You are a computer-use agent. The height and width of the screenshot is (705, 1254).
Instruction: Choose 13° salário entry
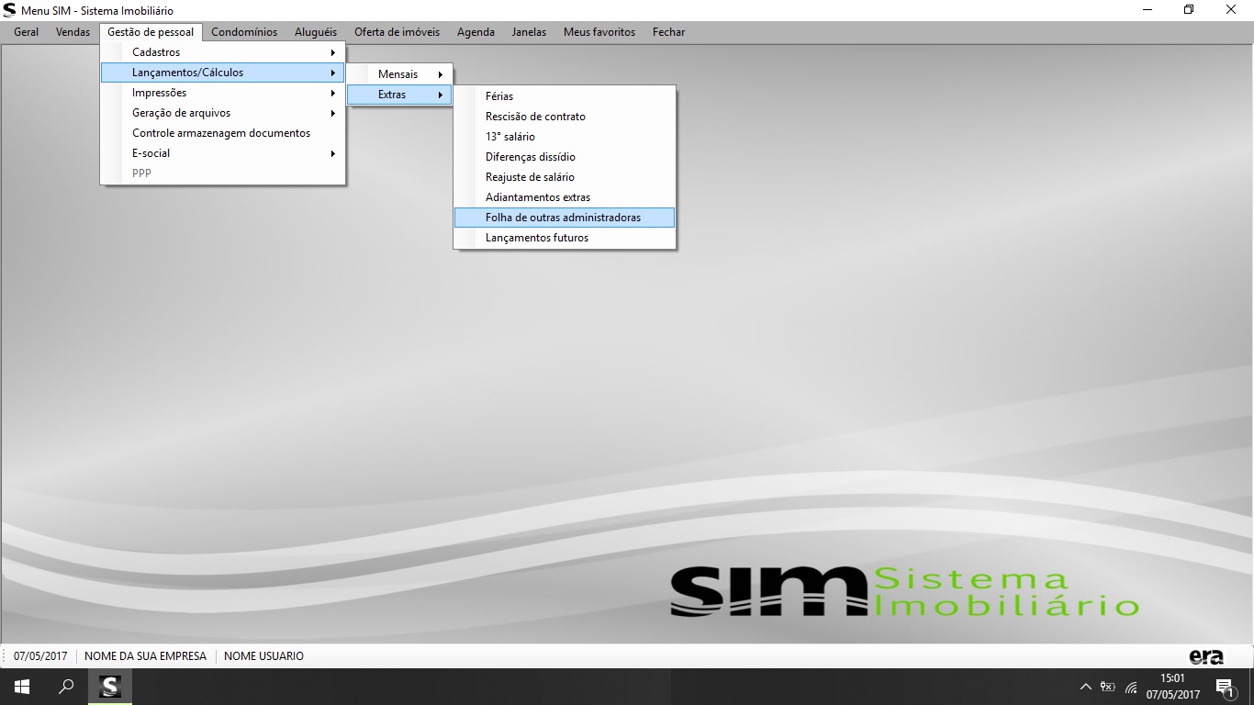pyautogui.click(x=565, y=137)
